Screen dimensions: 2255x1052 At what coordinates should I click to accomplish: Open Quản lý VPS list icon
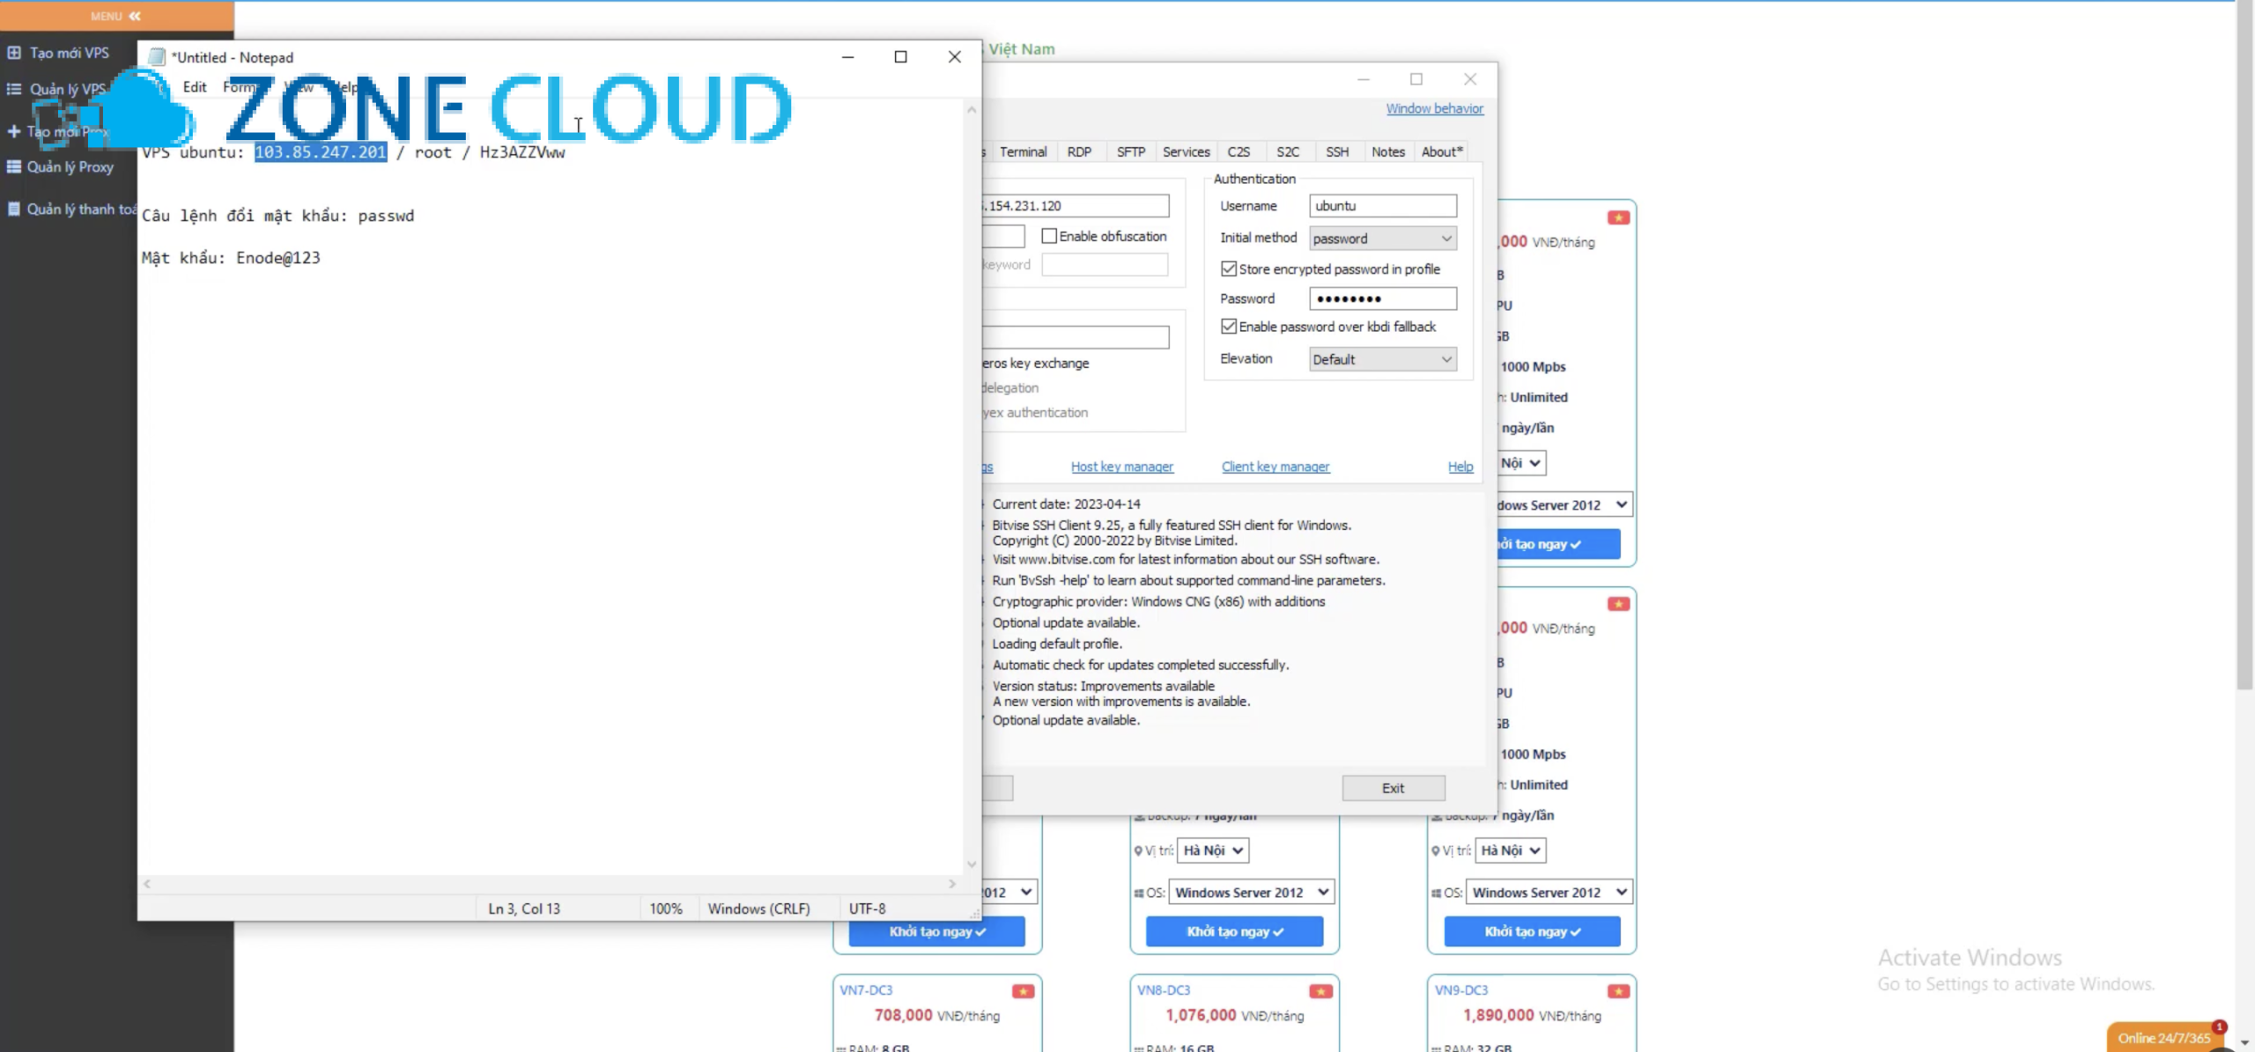(14, 89)
